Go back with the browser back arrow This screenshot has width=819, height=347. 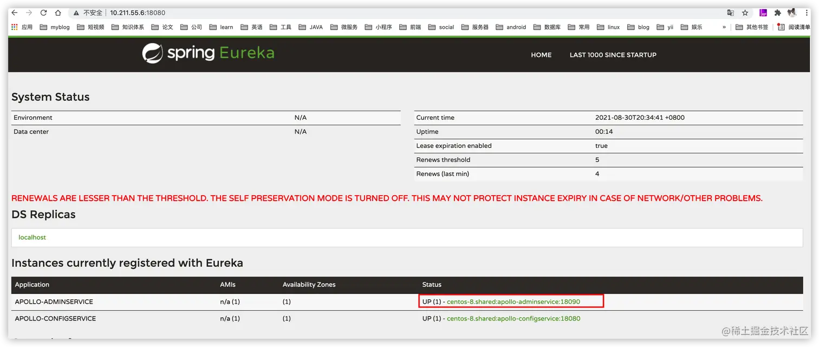pyautogui.click(x=15, y=12)
